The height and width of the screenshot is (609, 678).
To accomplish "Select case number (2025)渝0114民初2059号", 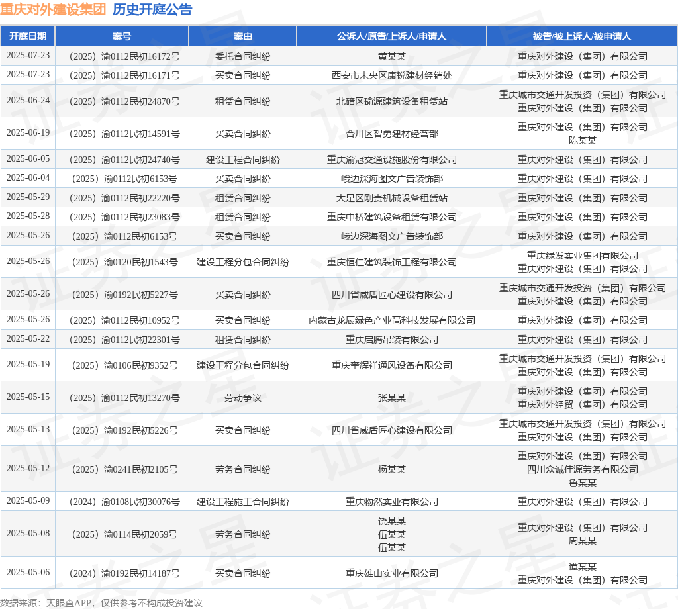I will 124,534.
